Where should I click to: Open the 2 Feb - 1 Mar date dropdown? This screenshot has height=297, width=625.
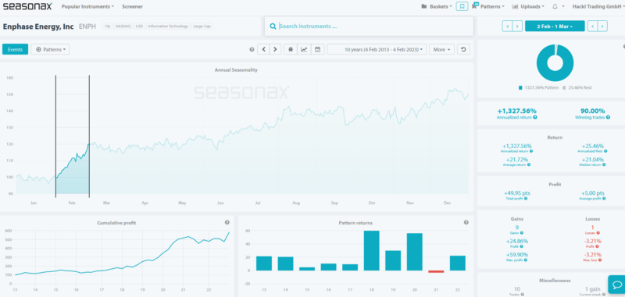[555, 27]
